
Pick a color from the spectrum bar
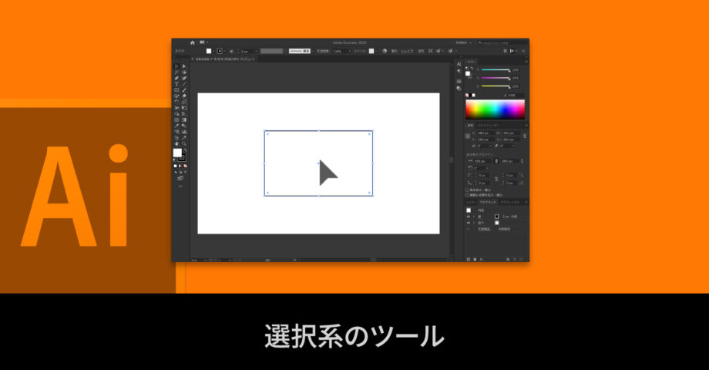coord(495,109)
